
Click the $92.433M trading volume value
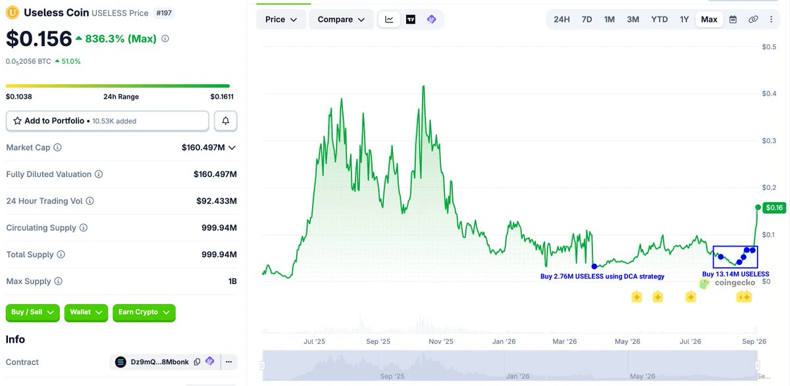(x=217, y=201)
